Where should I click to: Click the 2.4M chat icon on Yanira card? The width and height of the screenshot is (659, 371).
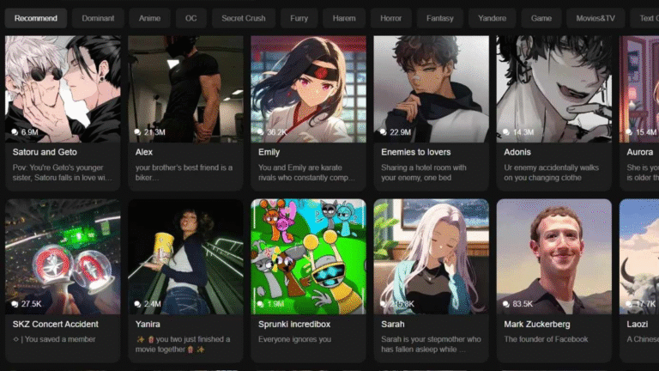(x=137, y=304)
